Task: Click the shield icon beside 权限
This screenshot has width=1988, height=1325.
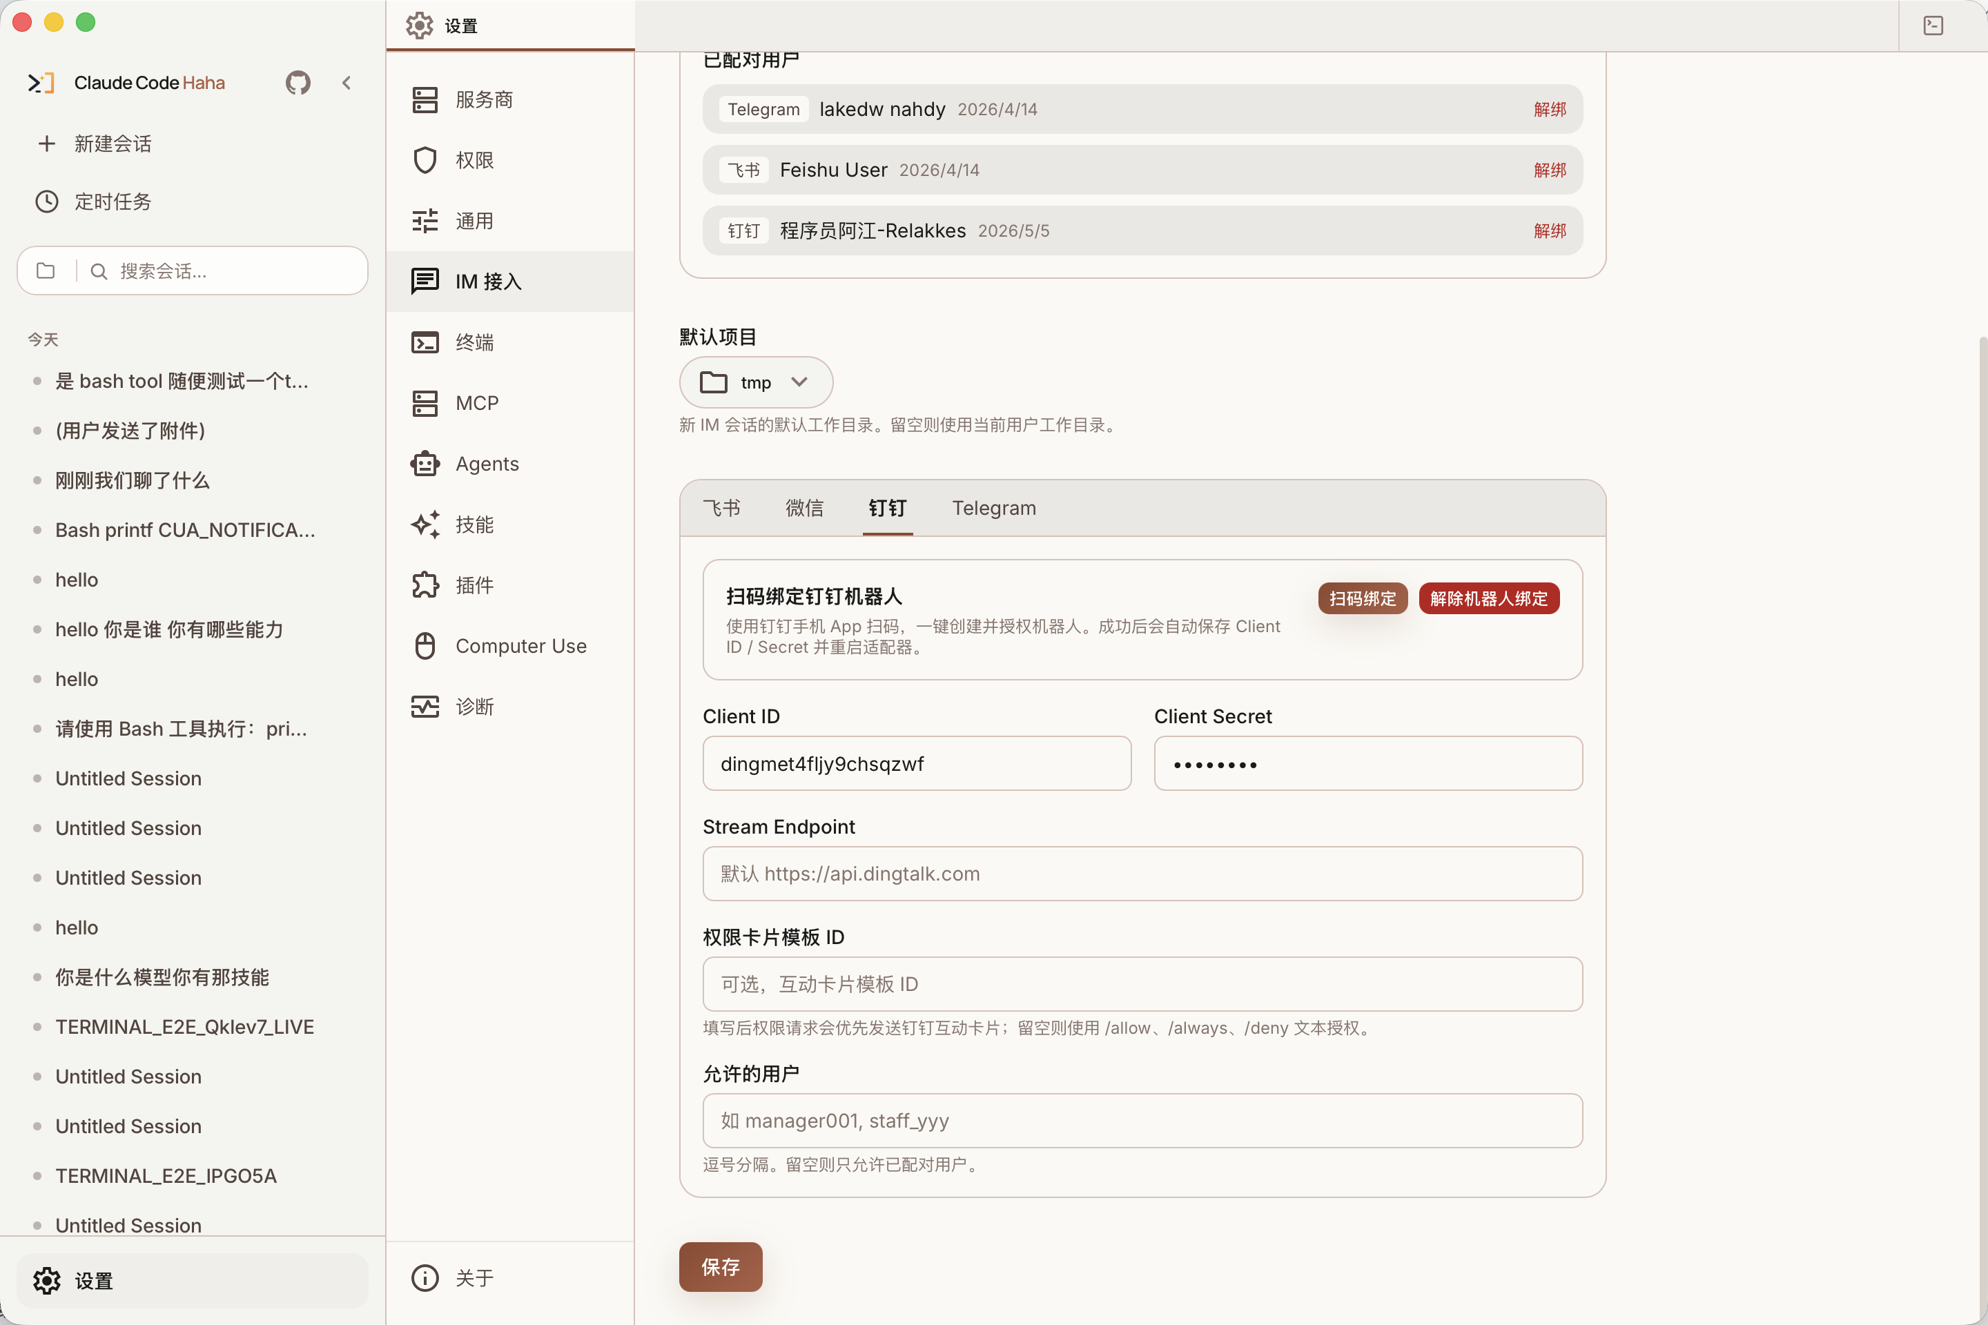Action: coord(425,161)
